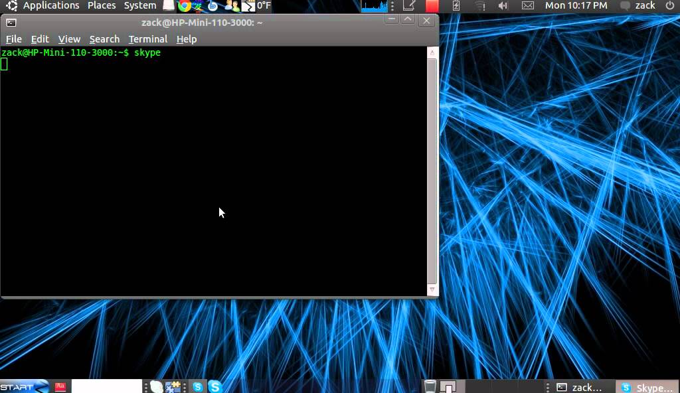This screenshot has height=393, width=680.
Task: Click the colorful icon right of Chrome
Action: pyautogui.click(x=198, y=5)
